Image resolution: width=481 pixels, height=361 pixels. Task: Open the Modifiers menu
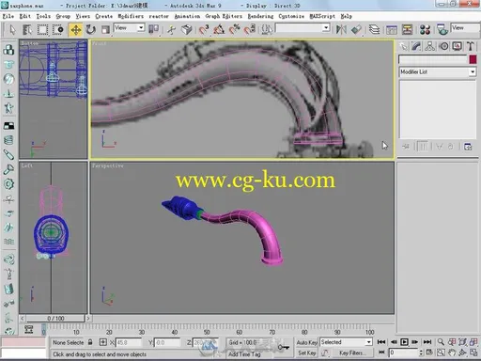[131, 16]
